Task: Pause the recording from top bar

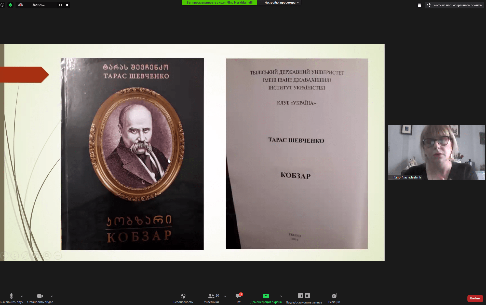Action: (60, 5)
